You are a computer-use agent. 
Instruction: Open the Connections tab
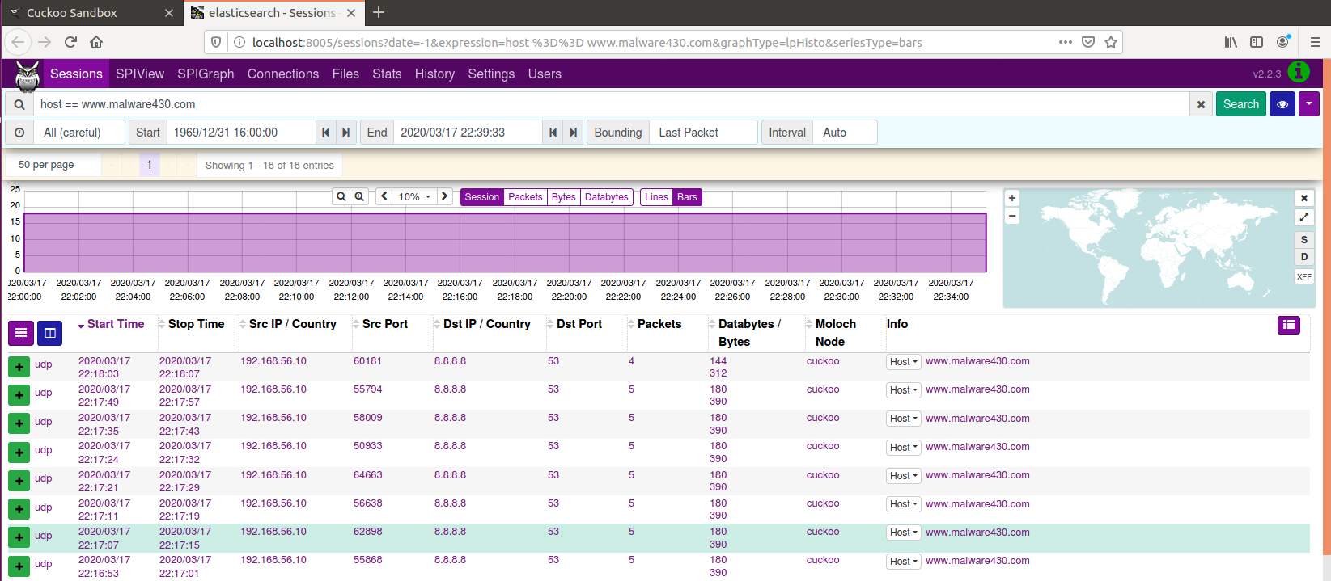click(x=283, y=74)
